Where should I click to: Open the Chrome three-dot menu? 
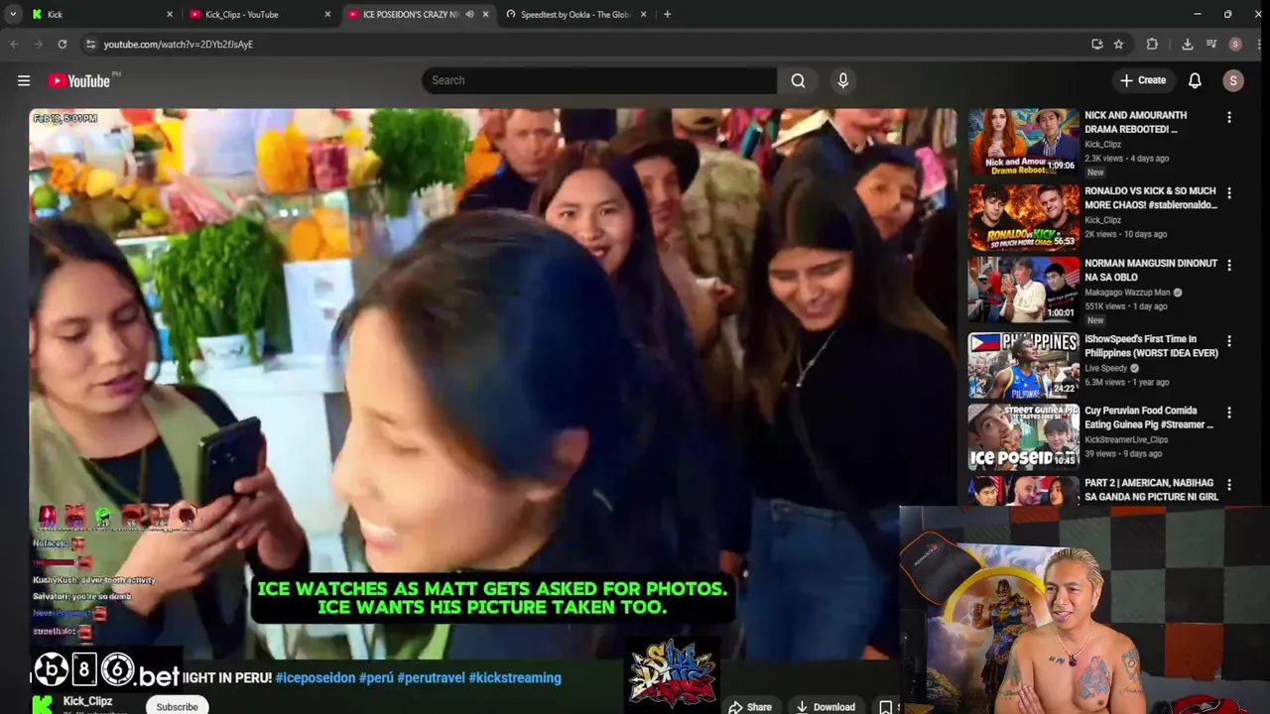click(1259, 44)
